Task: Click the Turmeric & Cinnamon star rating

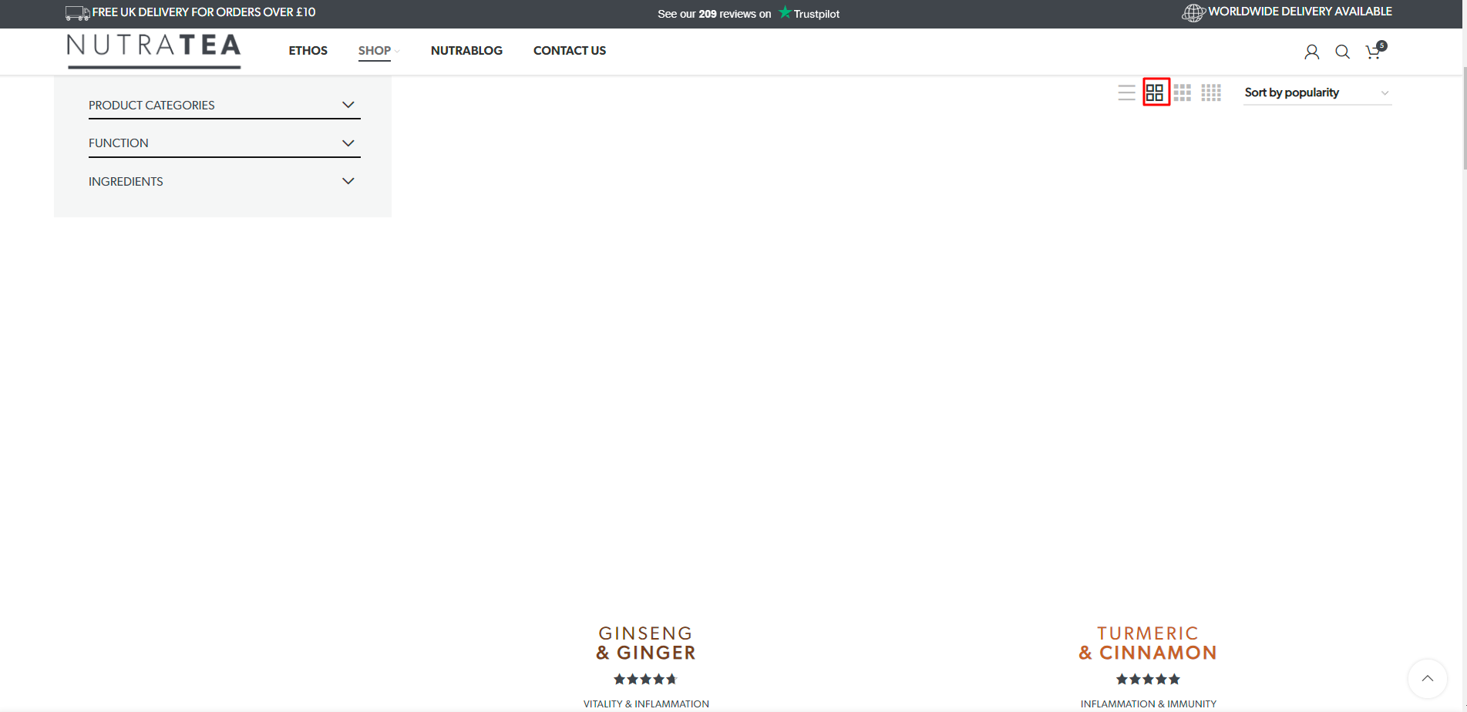Action: click(1148, 679)
